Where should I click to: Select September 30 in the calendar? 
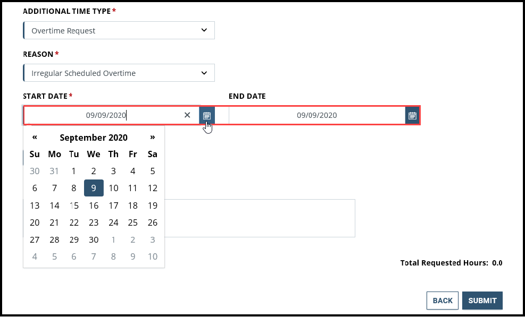(x=94, y=239)
